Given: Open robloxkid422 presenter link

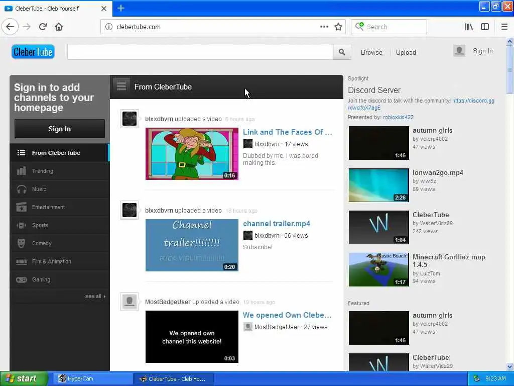Looking at the screenshot, I should tap(398, 117).
